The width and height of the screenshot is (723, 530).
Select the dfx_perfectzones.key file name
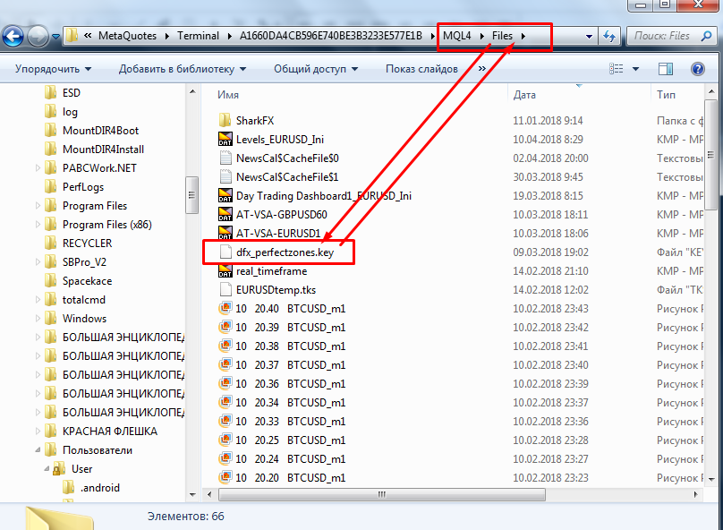[x=285, y=252]
